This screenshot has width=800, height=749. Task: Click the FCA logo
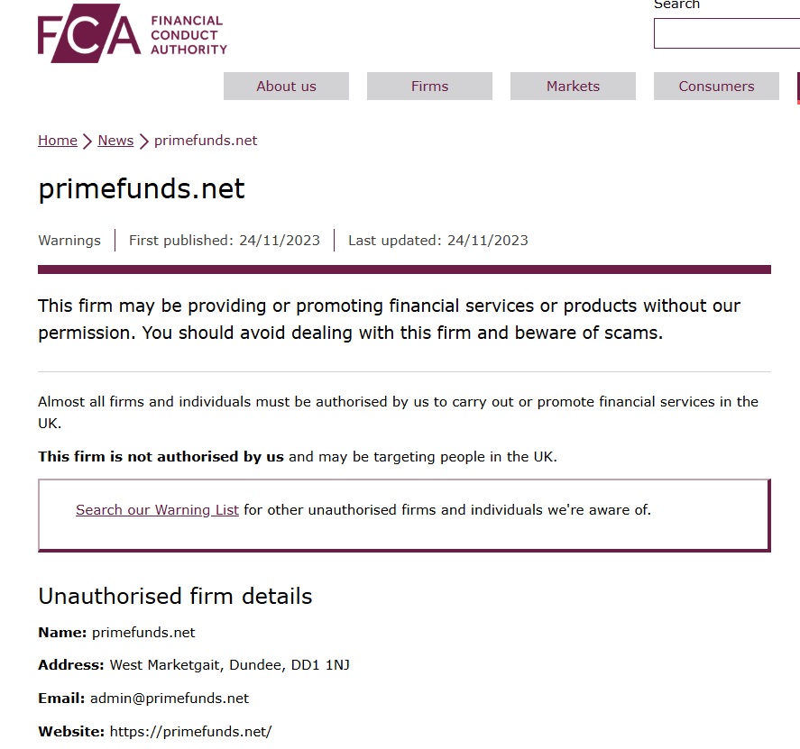point(88,34)
